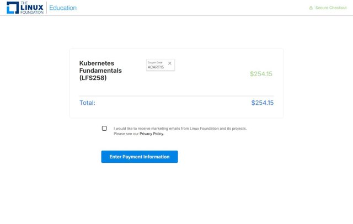Click the Coupon Code input field

pos(161,65)
